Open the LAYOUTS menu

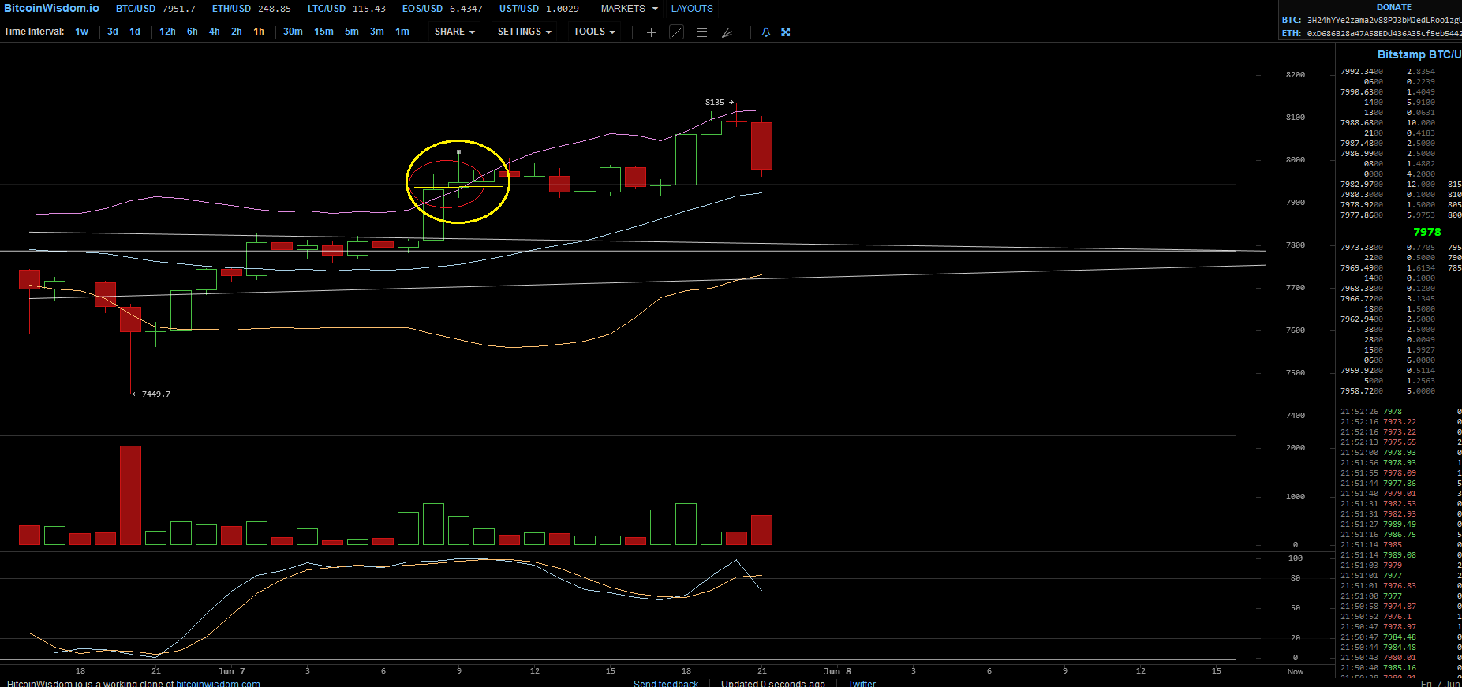point(692,9)
